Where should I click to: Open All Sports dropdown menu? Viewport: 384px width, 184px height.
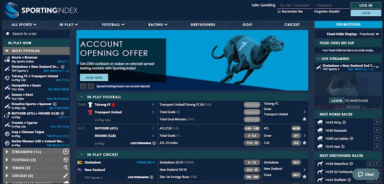coord(24,24)
